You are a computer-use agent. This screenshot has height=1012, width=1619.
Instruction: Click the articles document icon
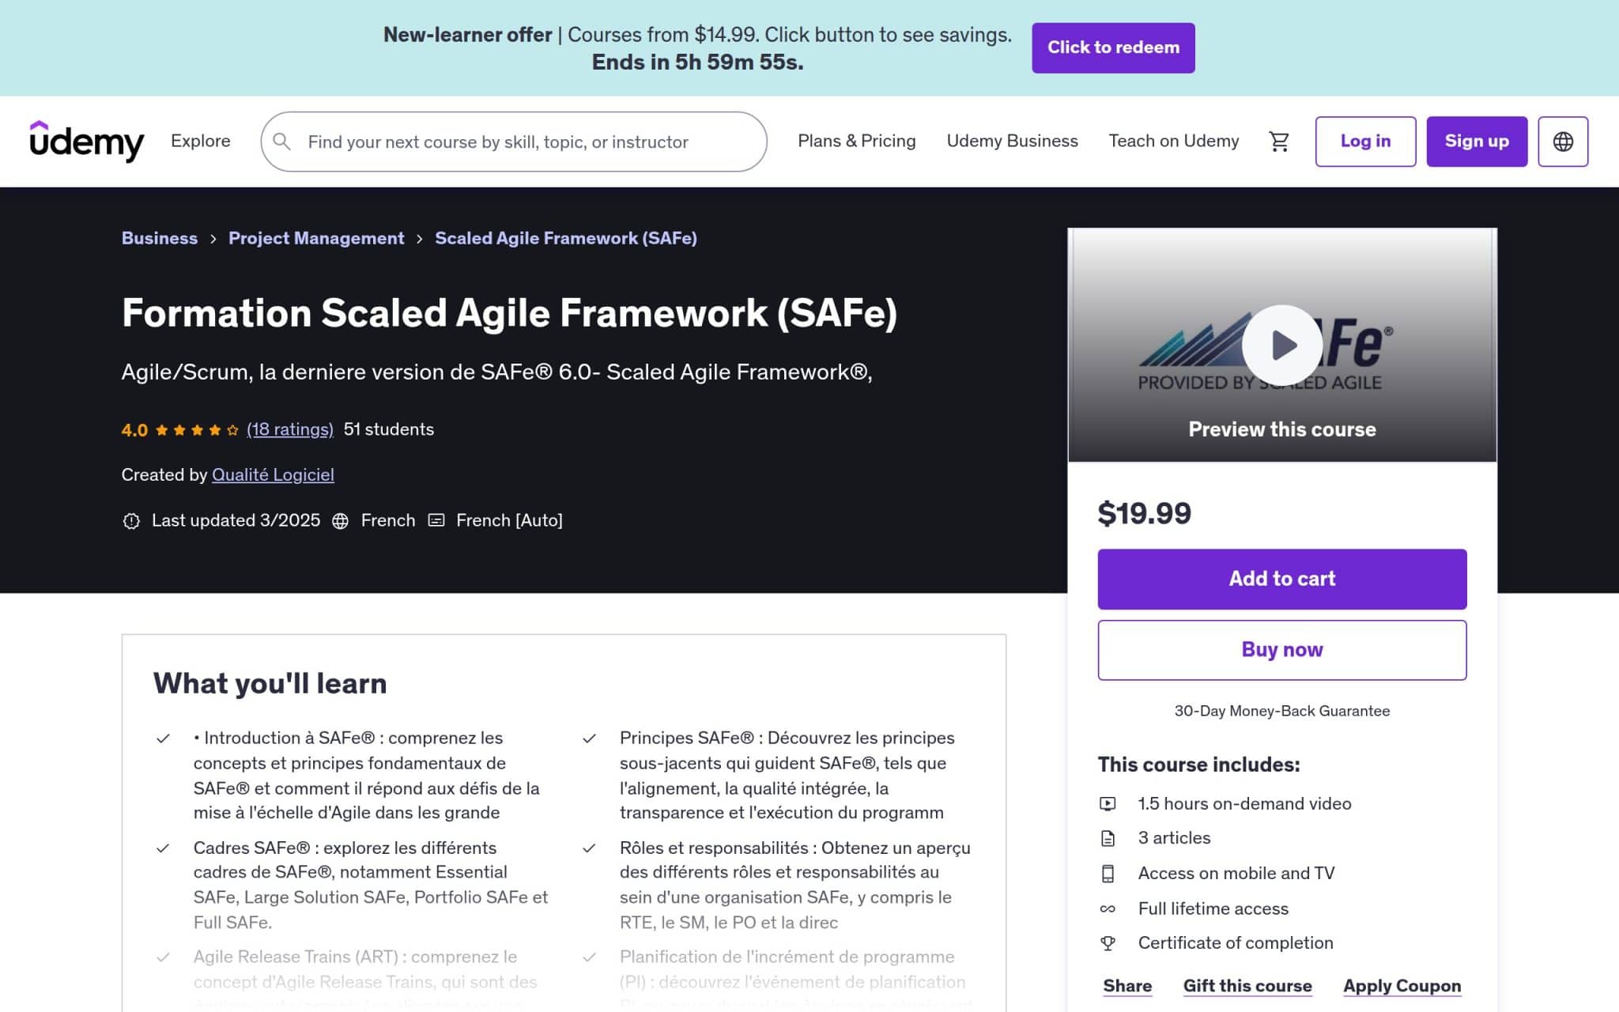coord(1108,839)
